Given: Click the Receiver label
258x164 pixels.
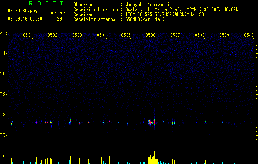Looking at the screenshot, I should click(x=83, y=14).
